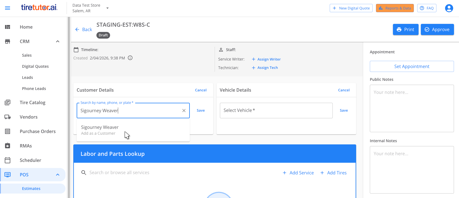Print the estimate

coord(405,29)
